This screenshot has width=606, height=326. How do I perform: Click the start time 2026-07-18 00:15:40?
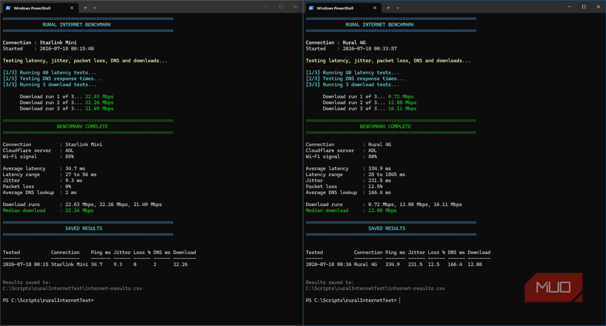point(67,48)
